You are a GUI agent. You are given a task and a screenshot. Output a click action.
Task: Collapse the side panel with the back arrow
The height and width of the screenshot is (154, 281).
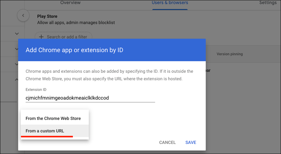[23, 15]
